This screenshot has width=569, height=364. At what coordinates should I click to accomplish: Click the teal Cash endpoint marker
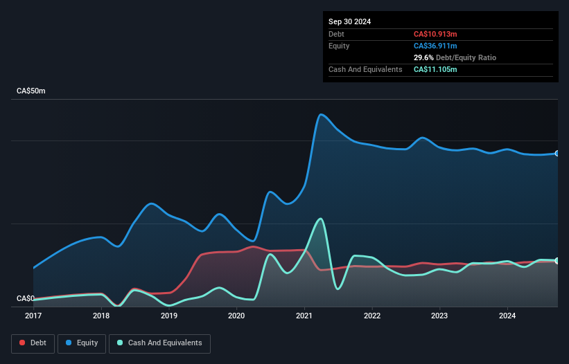point(557,261)
